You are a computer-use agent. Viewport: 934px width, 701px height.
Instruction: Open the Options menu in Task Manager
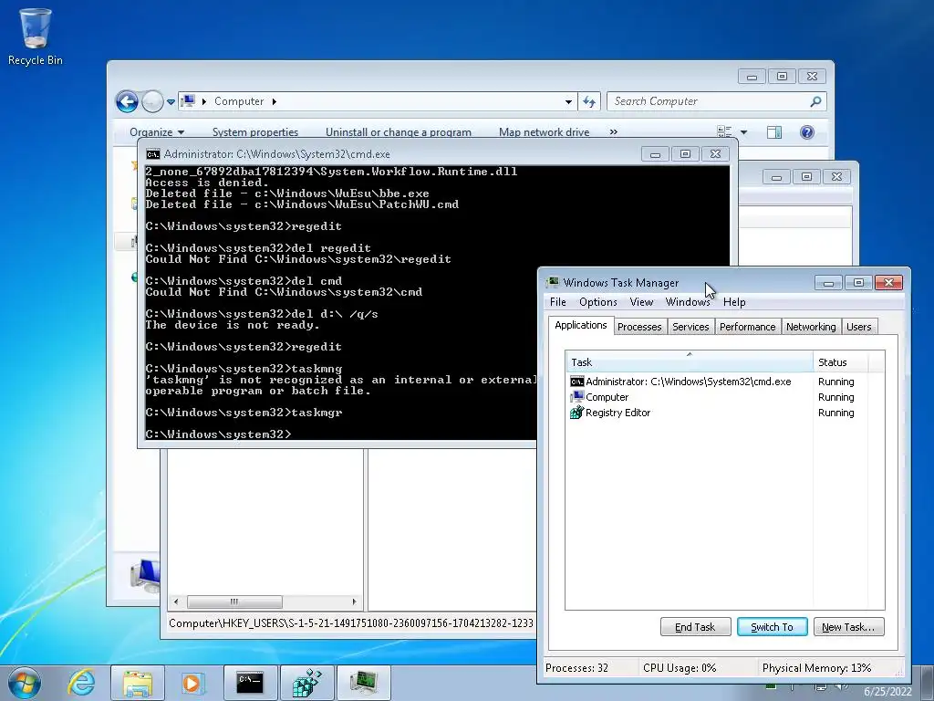598,302
